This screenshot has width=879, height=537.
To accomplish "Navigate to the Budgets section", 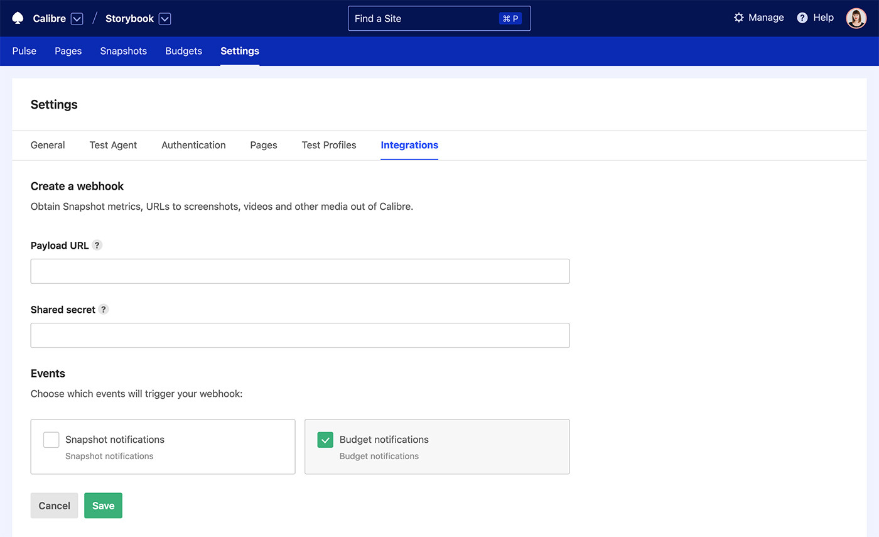I will tap(183, 51).
